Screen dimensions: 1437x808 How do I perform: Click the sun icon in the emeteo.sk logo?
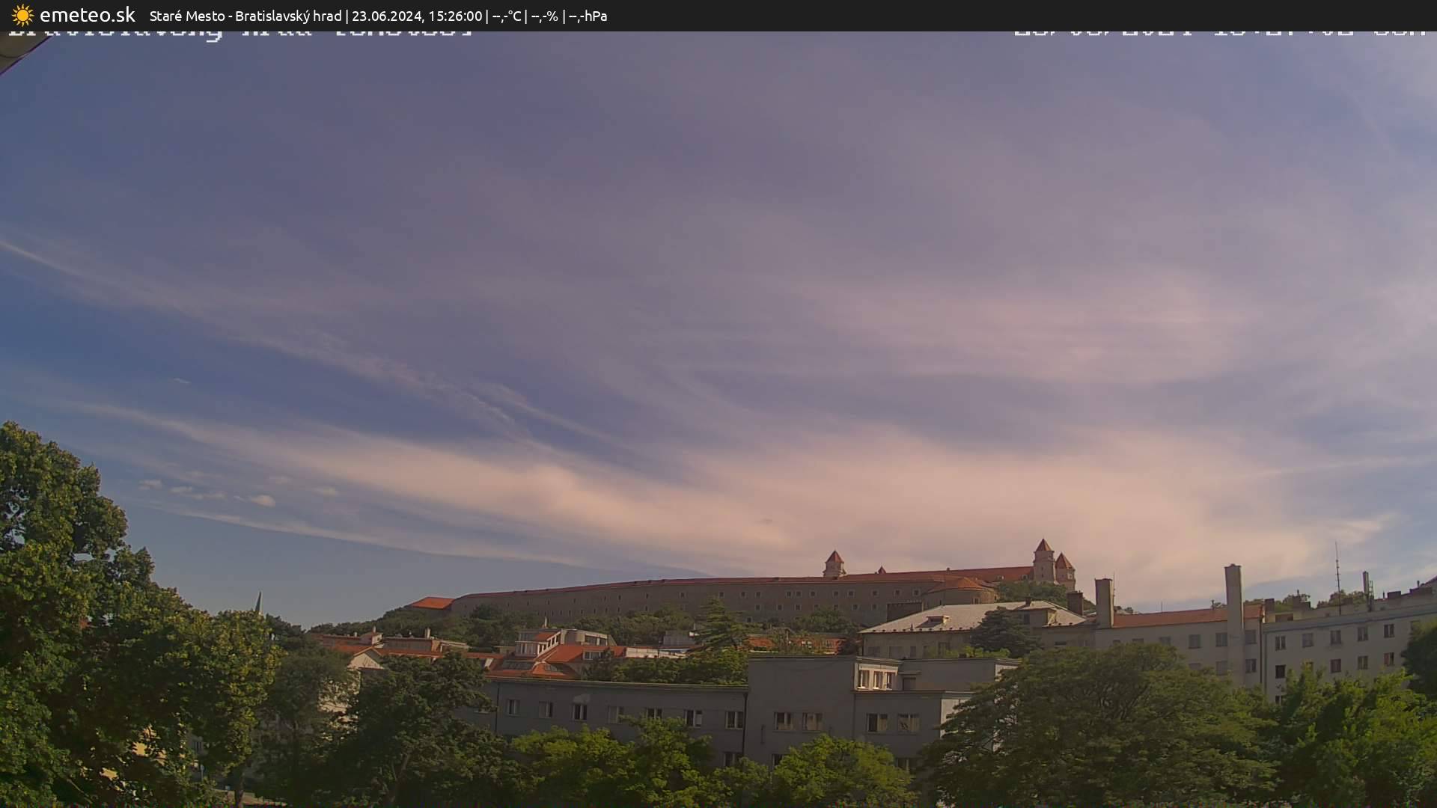click(x=22, y=15)
